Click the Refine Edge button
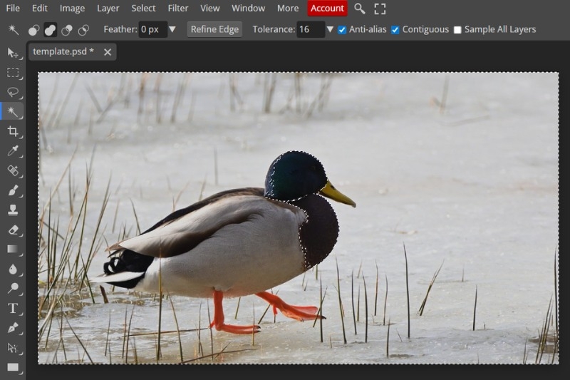This screenshot has height=380, width=570. coord(214,29)
